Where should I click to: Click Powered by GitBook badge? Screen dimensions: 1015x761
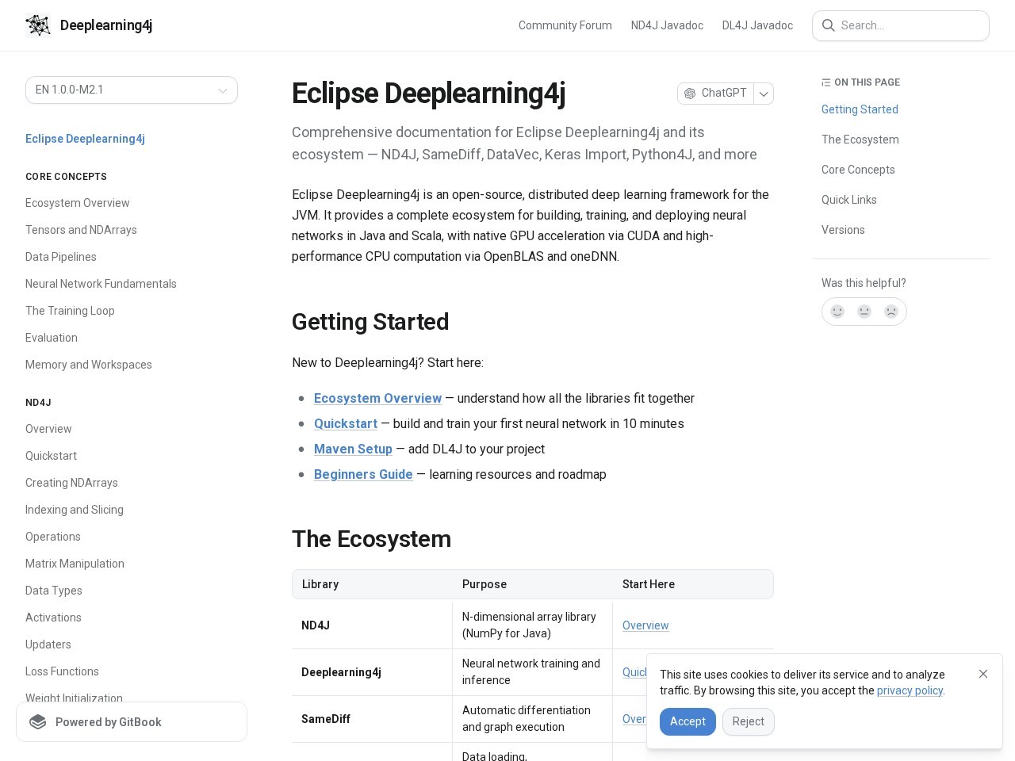click(132, 722)
